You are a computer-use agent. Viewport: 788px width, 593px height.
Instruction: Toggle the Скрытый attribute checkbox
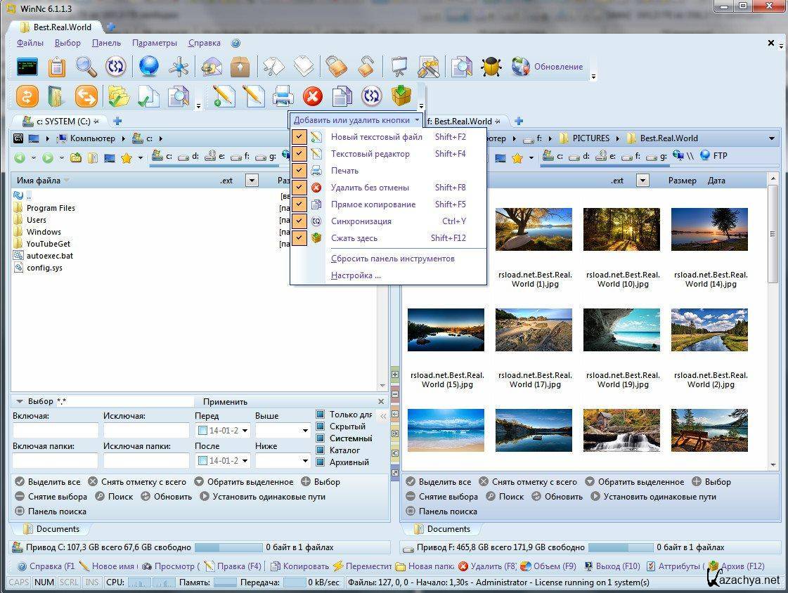[321, 426]
